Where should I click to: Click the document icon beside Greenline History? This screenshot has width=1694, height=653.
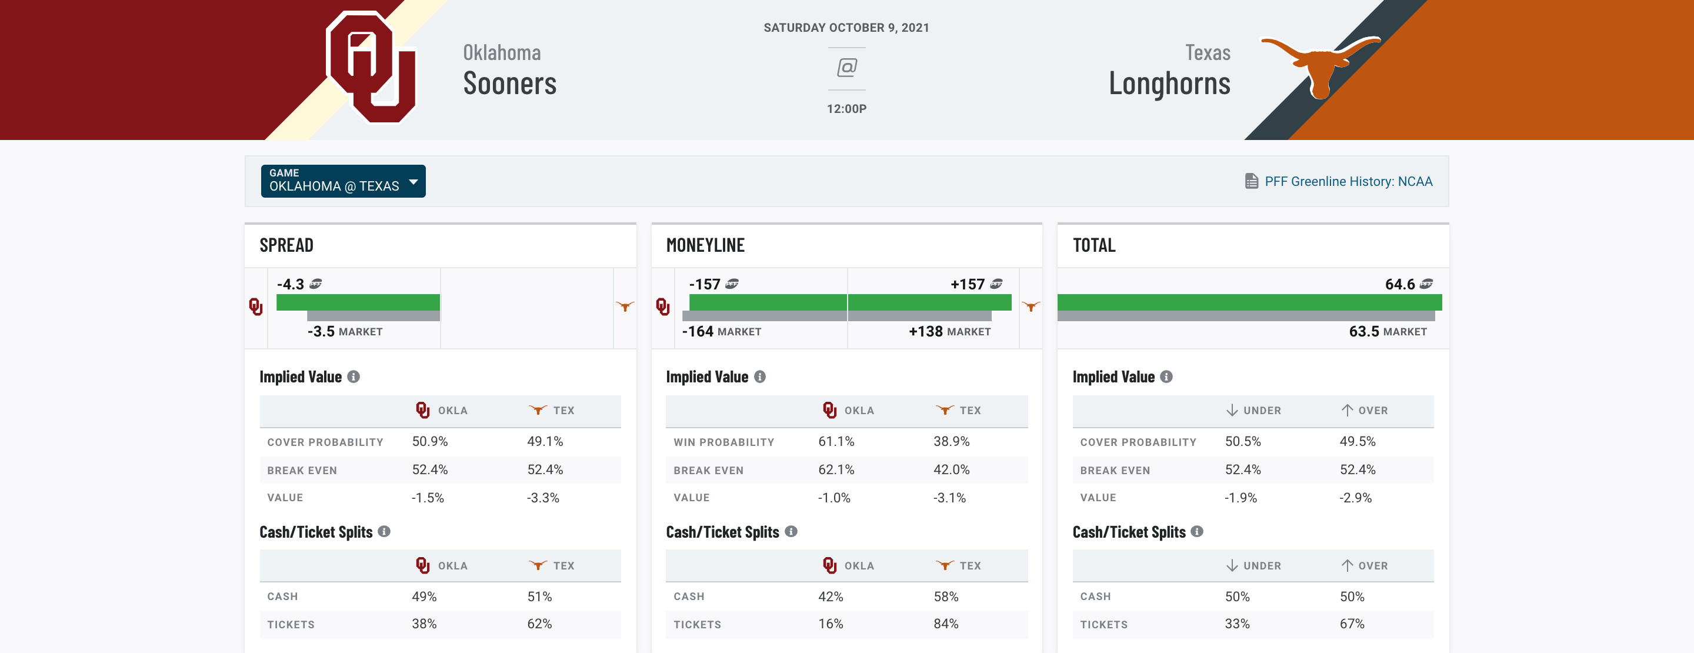pyautogui.click(x=1252, y=182)
